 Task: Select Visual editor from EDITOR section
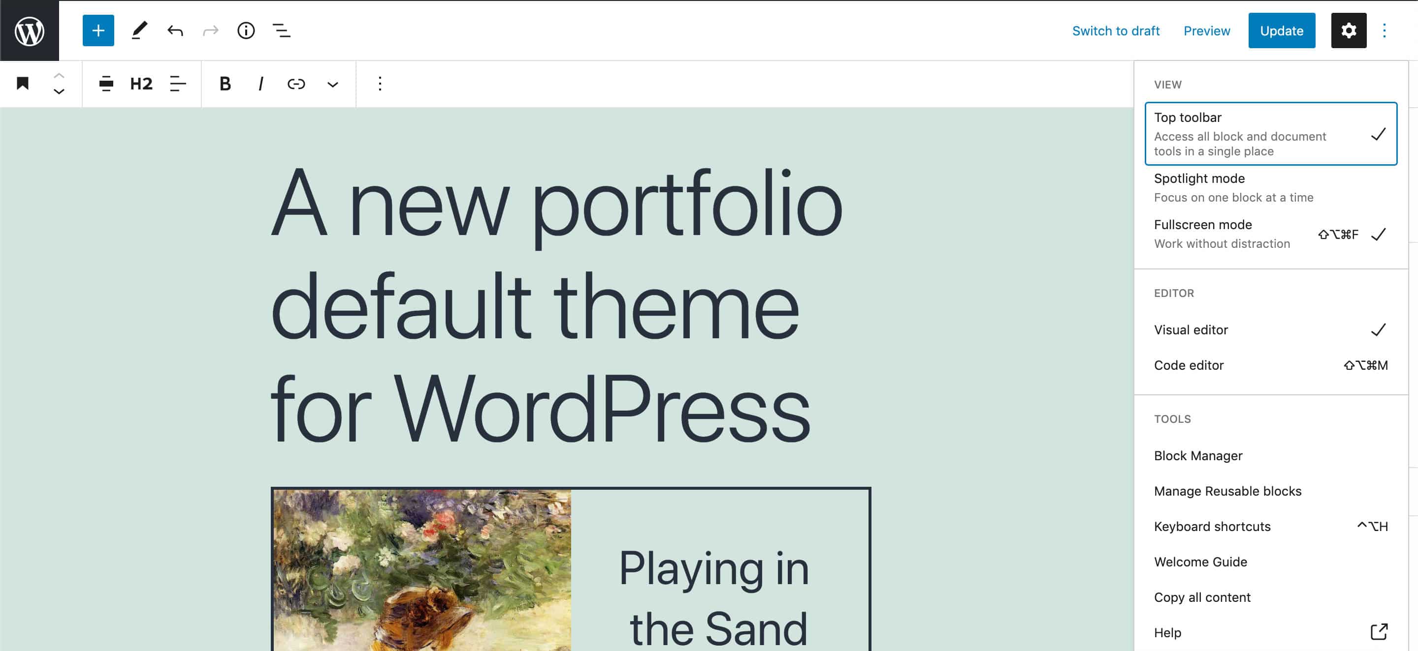pyautogui.click(x=1190, y=328)
